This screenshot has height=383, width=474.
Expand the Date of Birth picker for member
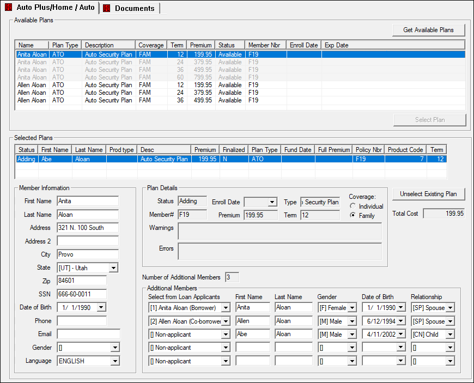[x=101, y=308]
